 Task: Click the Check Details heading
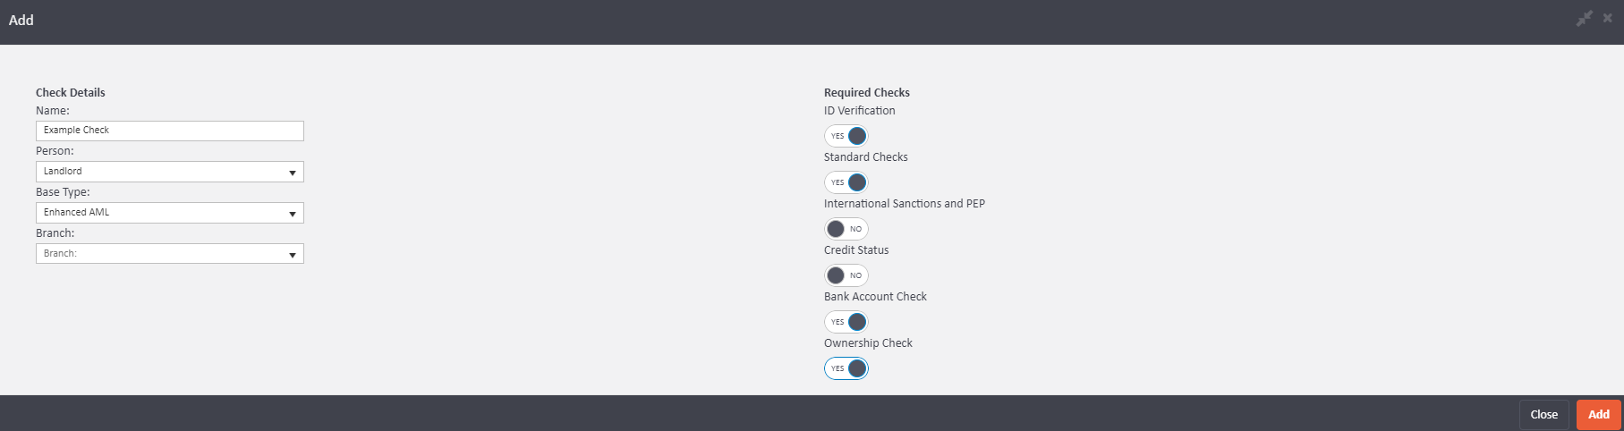point(71,92)
